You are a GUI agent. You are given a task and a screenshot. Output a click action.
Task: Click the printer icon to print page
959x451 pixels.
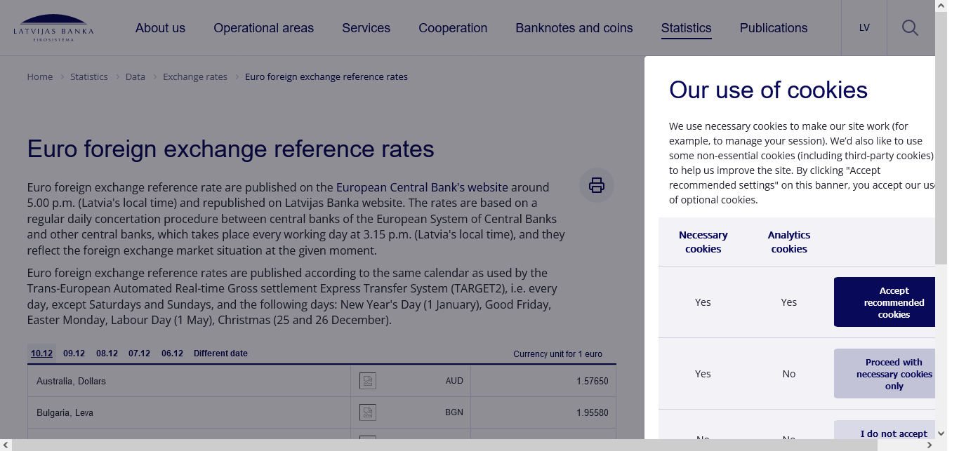point(596,185)
